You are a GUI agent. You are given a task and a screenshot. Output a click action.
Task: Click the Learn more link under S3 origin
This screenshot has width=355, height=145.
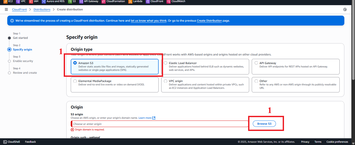click(x=145, y=118)
